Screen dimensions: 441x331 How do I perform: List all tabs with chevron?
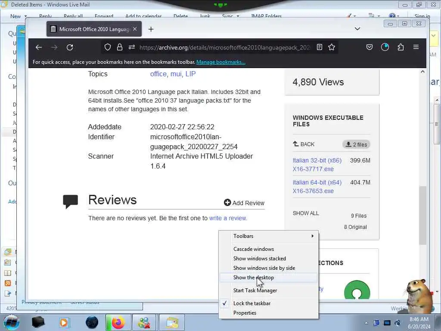pos(357,29)
